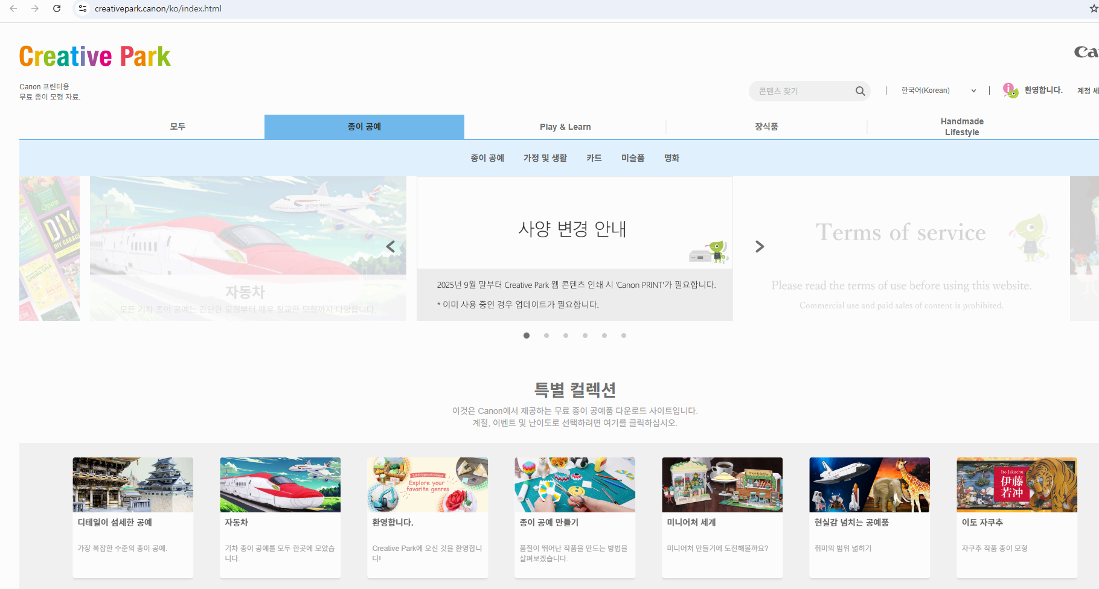Viewport: 1099px width, 589px height.
Task: Click the bookmark star icon
Action: click(1094, 8)
